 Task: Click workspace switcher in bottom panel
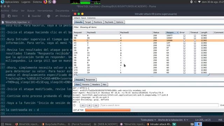click(x=198, y=124)
